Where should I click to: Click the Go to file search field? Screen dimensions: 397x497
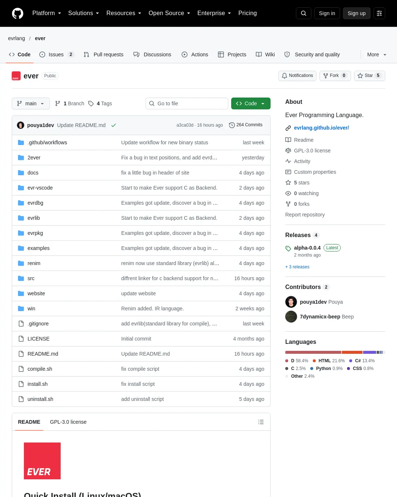187,103
